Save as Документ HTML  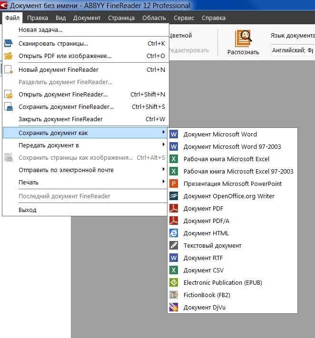tap(232, 233)
